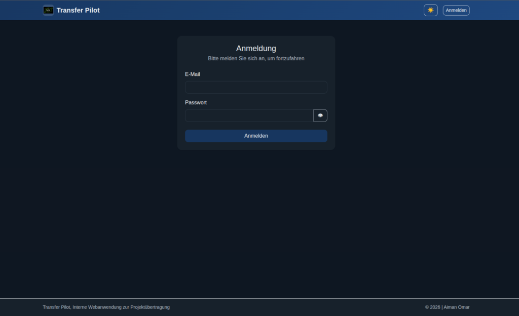The width and height of the screenshot is (519, 316).
Task: Click the '© 2026' copyright notice
Action: (433, 307)
